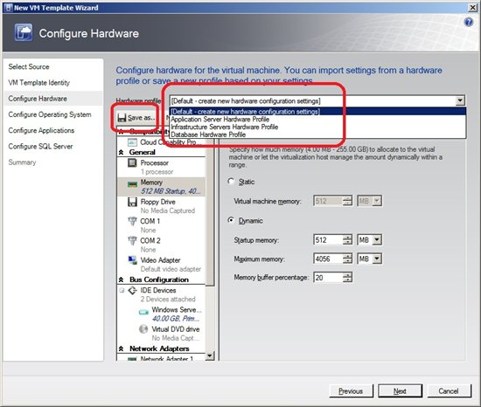Viewport: 481px width, 407px height.
Task: Go to the Select Source step
Action: (x=29, y=66)
